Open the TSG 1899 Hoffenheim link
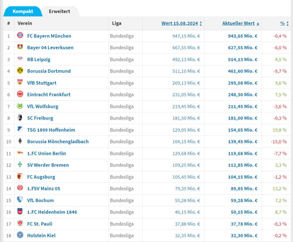The width and height of the screenshot is (293, 242). tap(51, 130)
